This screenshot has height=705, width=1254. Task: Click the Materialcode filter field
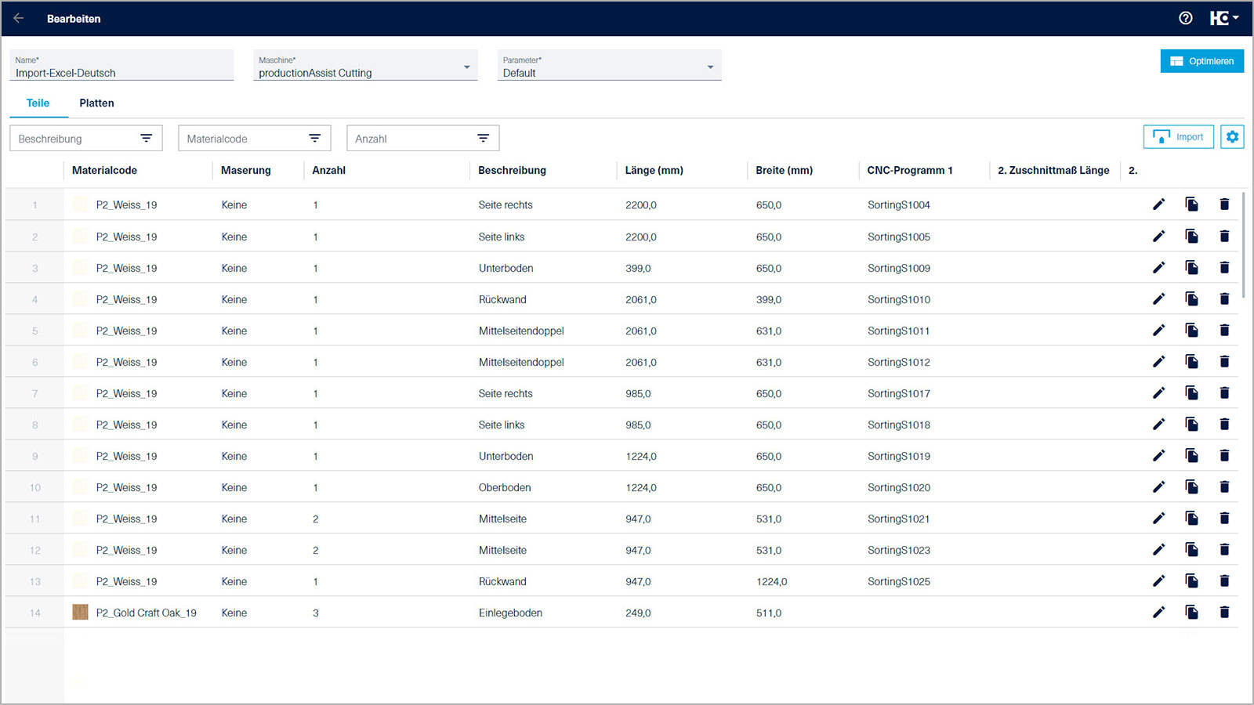pos(245,139)
